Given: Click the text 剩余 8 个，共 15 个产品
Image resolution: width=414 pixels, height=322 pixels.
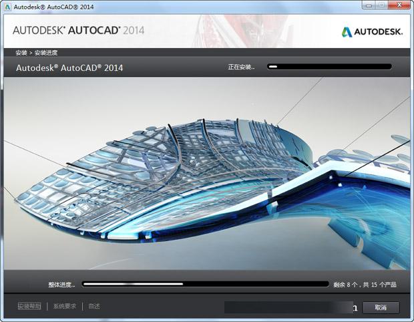Looking at the screenshot, I should tap(365, 285).
